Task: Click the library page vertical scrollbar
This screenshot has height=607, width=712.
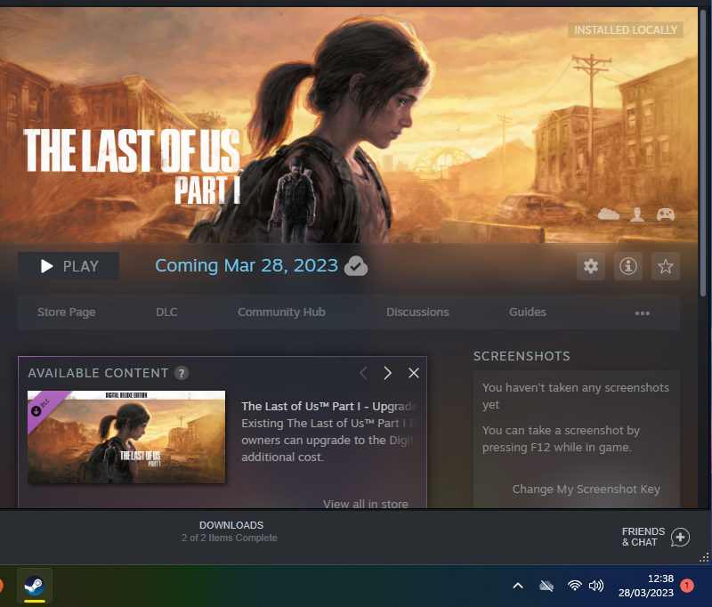Action: (x=703, y=152)
